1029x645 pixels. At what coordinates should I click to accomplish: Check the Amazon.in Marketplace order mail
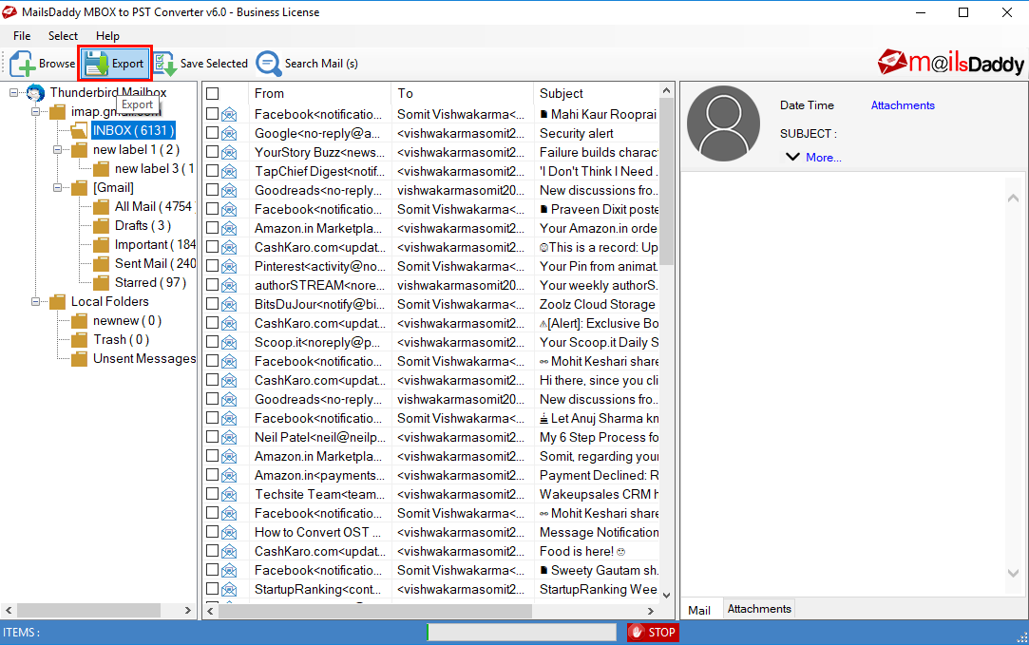213,228
